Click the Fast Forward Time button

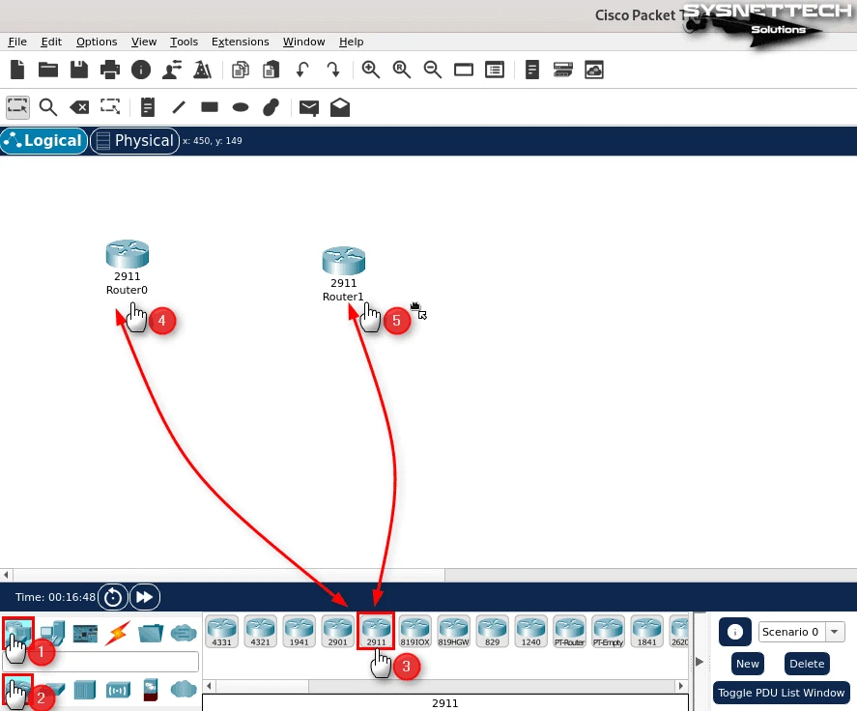[x=144, y=597]
